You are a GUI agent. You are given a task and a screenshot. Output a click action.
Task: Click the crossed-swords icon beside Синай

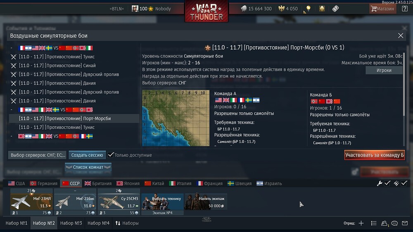click(14, 66)
